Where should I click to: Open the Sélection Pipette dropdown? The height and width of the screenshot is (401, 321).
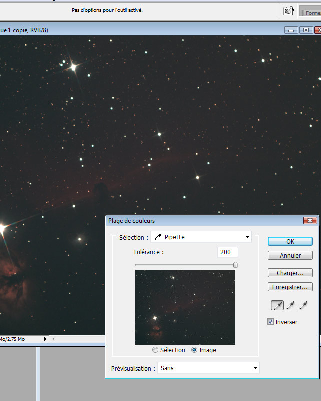[201, 237]
